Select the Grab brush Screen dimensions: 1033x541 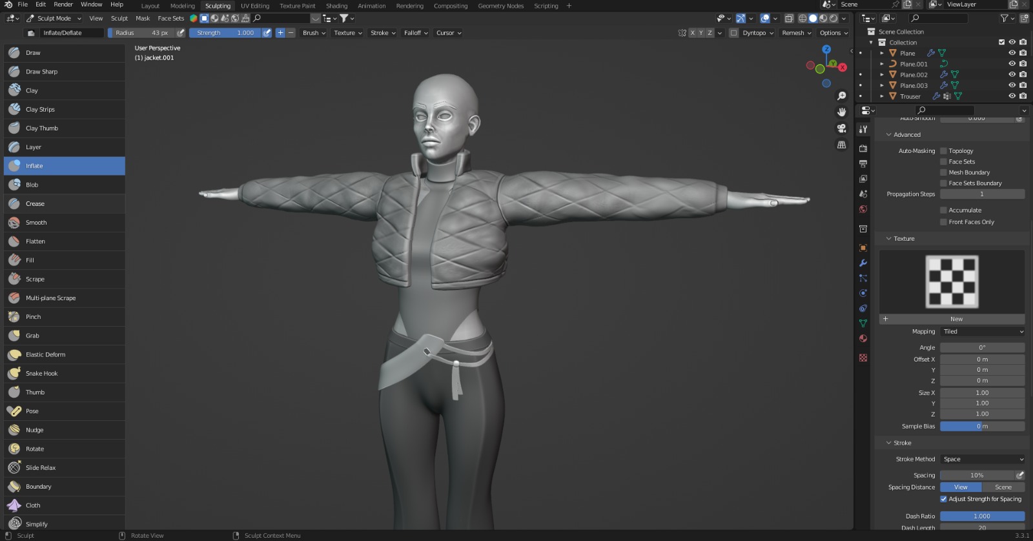pyautogui.click(x=65, y=336)
